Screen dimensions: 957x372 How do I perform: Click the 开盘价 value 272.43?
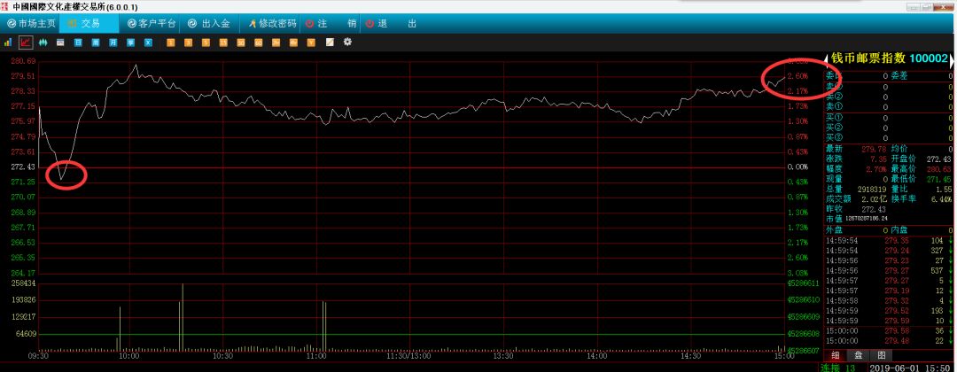(x=940, y=159)
